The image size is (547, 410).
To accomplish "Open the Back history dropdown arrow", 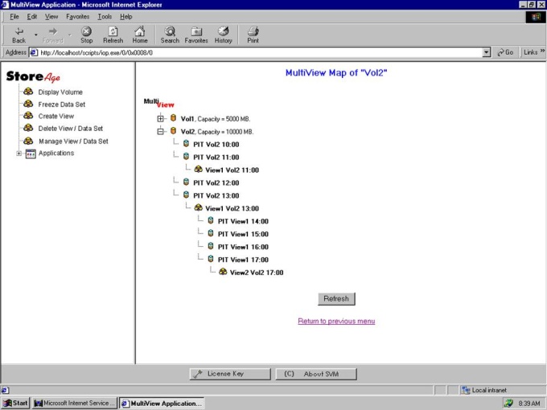I will (35, 35).
